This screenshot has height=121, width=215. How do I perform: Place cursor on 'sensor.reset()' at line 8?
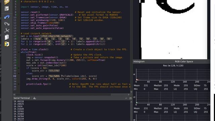31,12
